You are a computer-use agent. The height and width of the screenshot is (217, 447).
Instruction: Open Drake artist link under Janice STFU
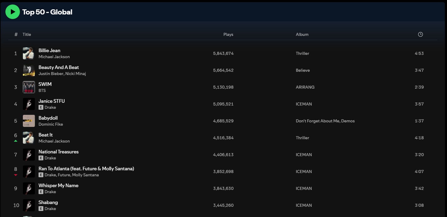pyautogui.click(x=50, y=107)
